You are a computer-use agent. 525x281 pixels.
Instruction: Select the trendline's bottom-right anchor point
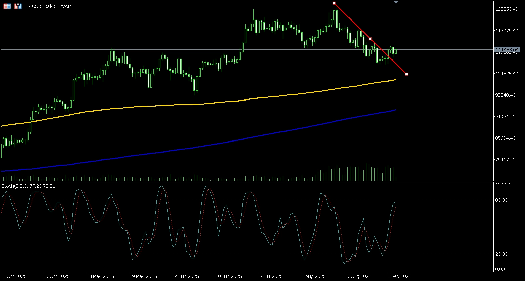click(x=406, y=74)
